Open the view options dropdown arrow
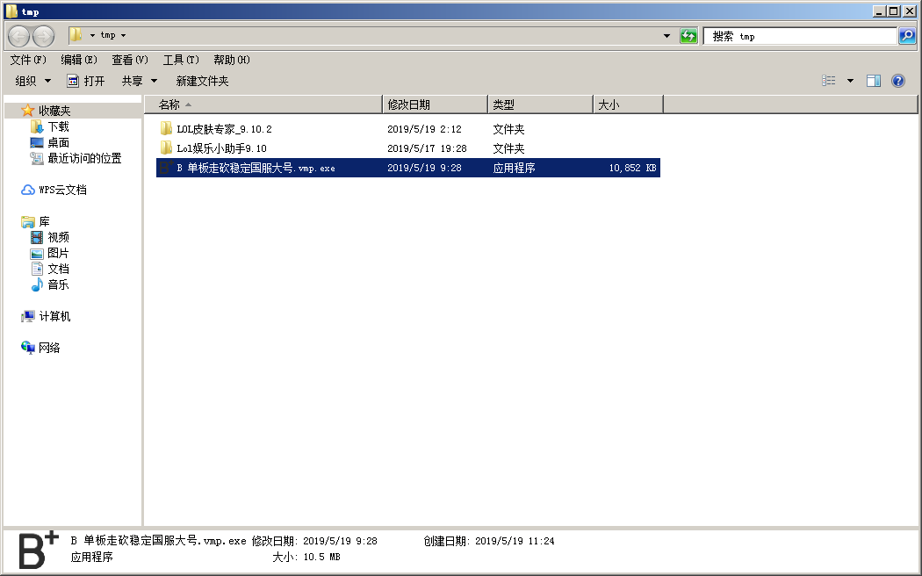 [850, 81]
